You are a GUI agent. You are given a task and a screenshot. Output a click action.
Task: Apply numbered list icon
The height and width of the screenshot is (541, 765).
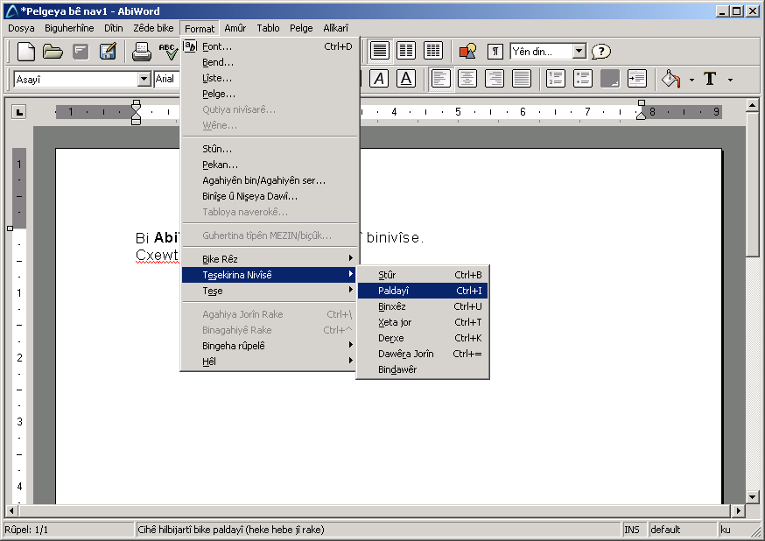tap(556, 79)
